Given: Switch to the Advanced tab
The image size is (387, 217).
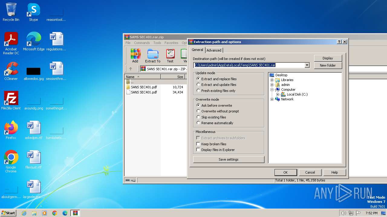Looking at the screenshot, I should (214, 50).
